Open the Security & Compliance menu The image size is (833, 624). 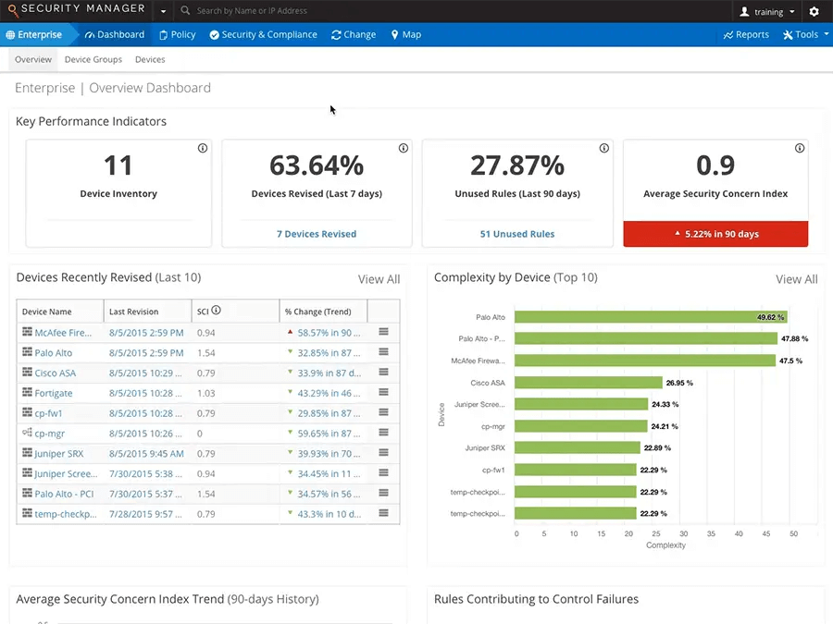point(264,34)
